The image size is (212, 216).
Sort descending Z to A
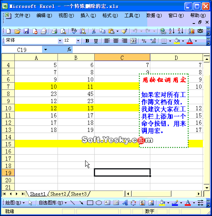(x=181, y=31)
